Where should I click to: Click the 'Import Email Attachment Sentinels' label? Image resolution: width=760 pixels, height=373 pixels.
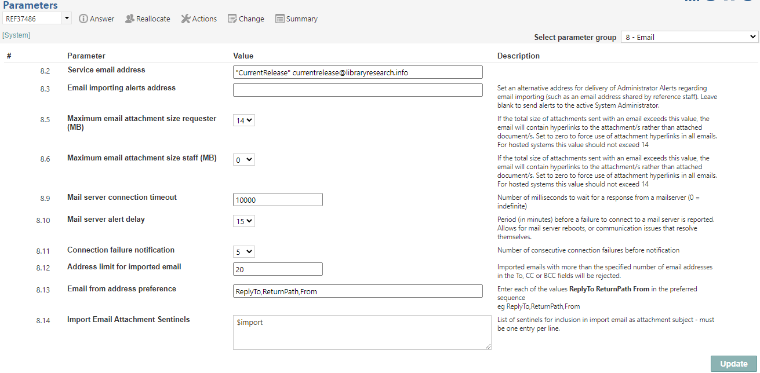coord(128,319)
